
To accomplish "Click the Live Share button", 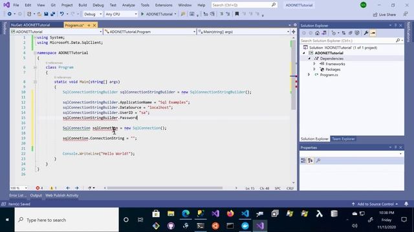I will 384,14.
